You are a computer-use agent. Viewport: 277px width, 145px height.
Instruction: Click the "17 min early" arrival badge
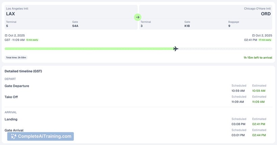point(265,40)
